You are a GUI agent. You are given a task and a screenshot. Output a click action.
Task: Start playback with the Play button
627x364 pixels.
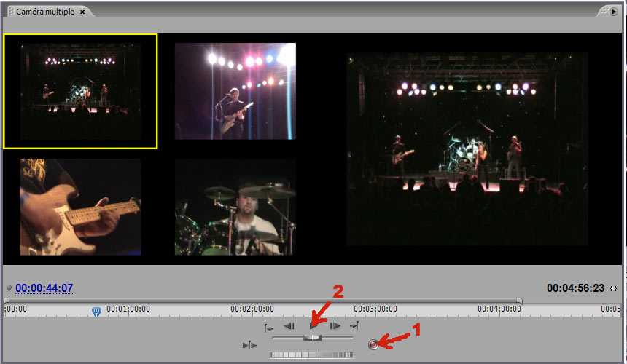pyautogui.click(x=313, y=326)
